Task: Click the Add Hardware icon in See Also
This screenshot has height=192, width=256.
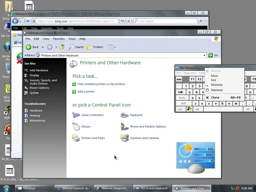Action: [x=26, y=70]
